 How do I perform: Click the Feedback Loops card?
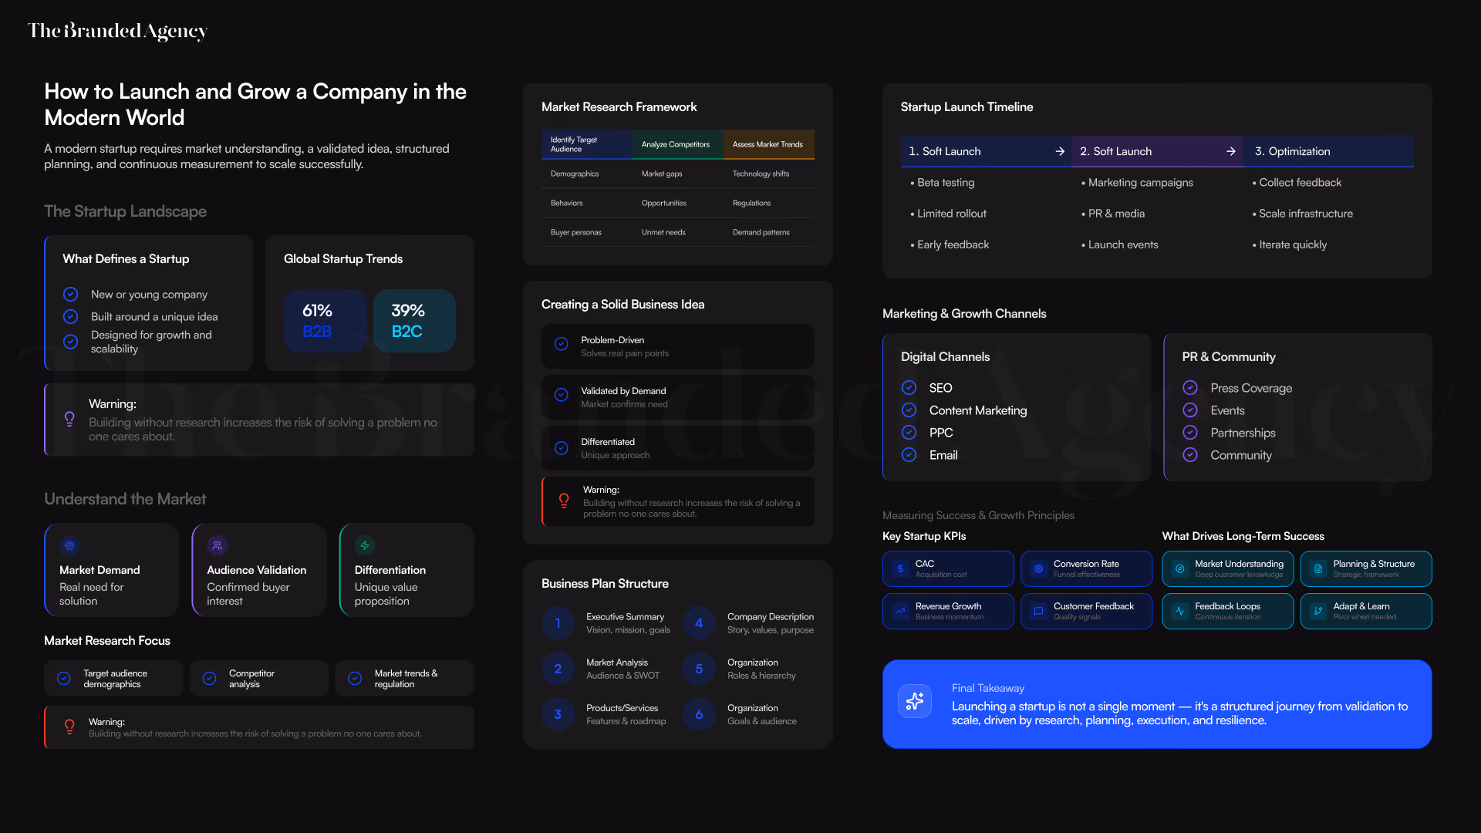(x=1228, y=611)
